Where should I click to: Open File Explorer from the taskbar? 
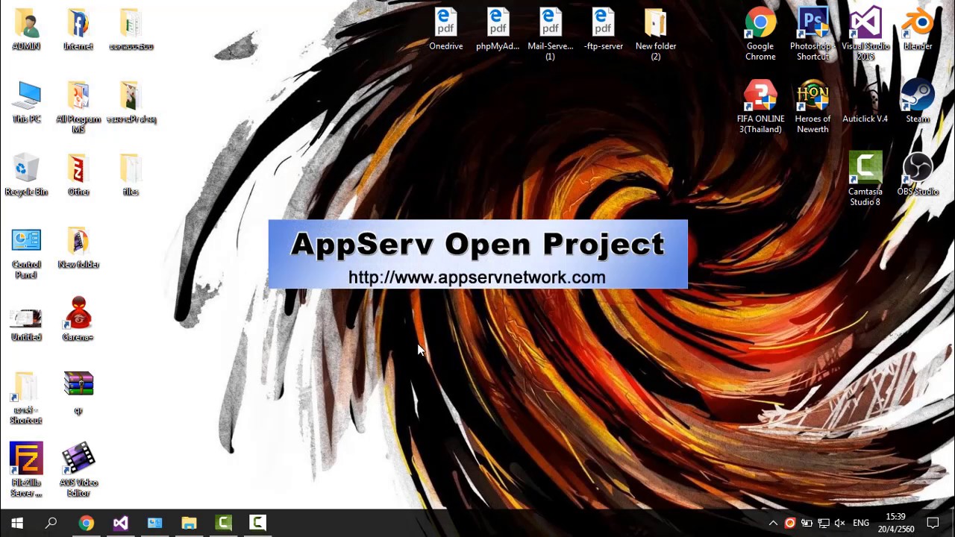[189, 523]
